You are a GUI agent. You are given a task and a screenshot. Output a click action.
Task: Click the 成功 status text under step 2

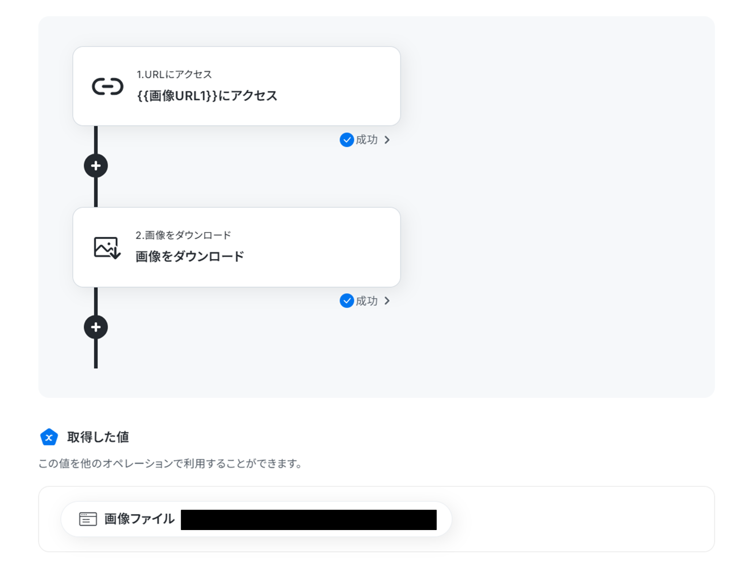coord(366,301)
